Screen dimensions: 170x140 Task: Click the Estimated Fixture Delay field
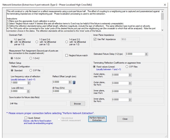135,54
